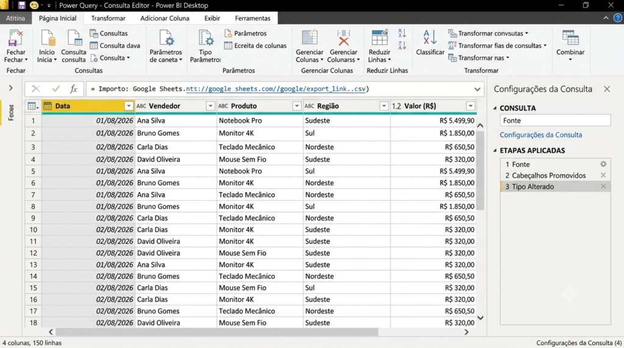
Task: Click the Data column date type icon
Action: 48,106
